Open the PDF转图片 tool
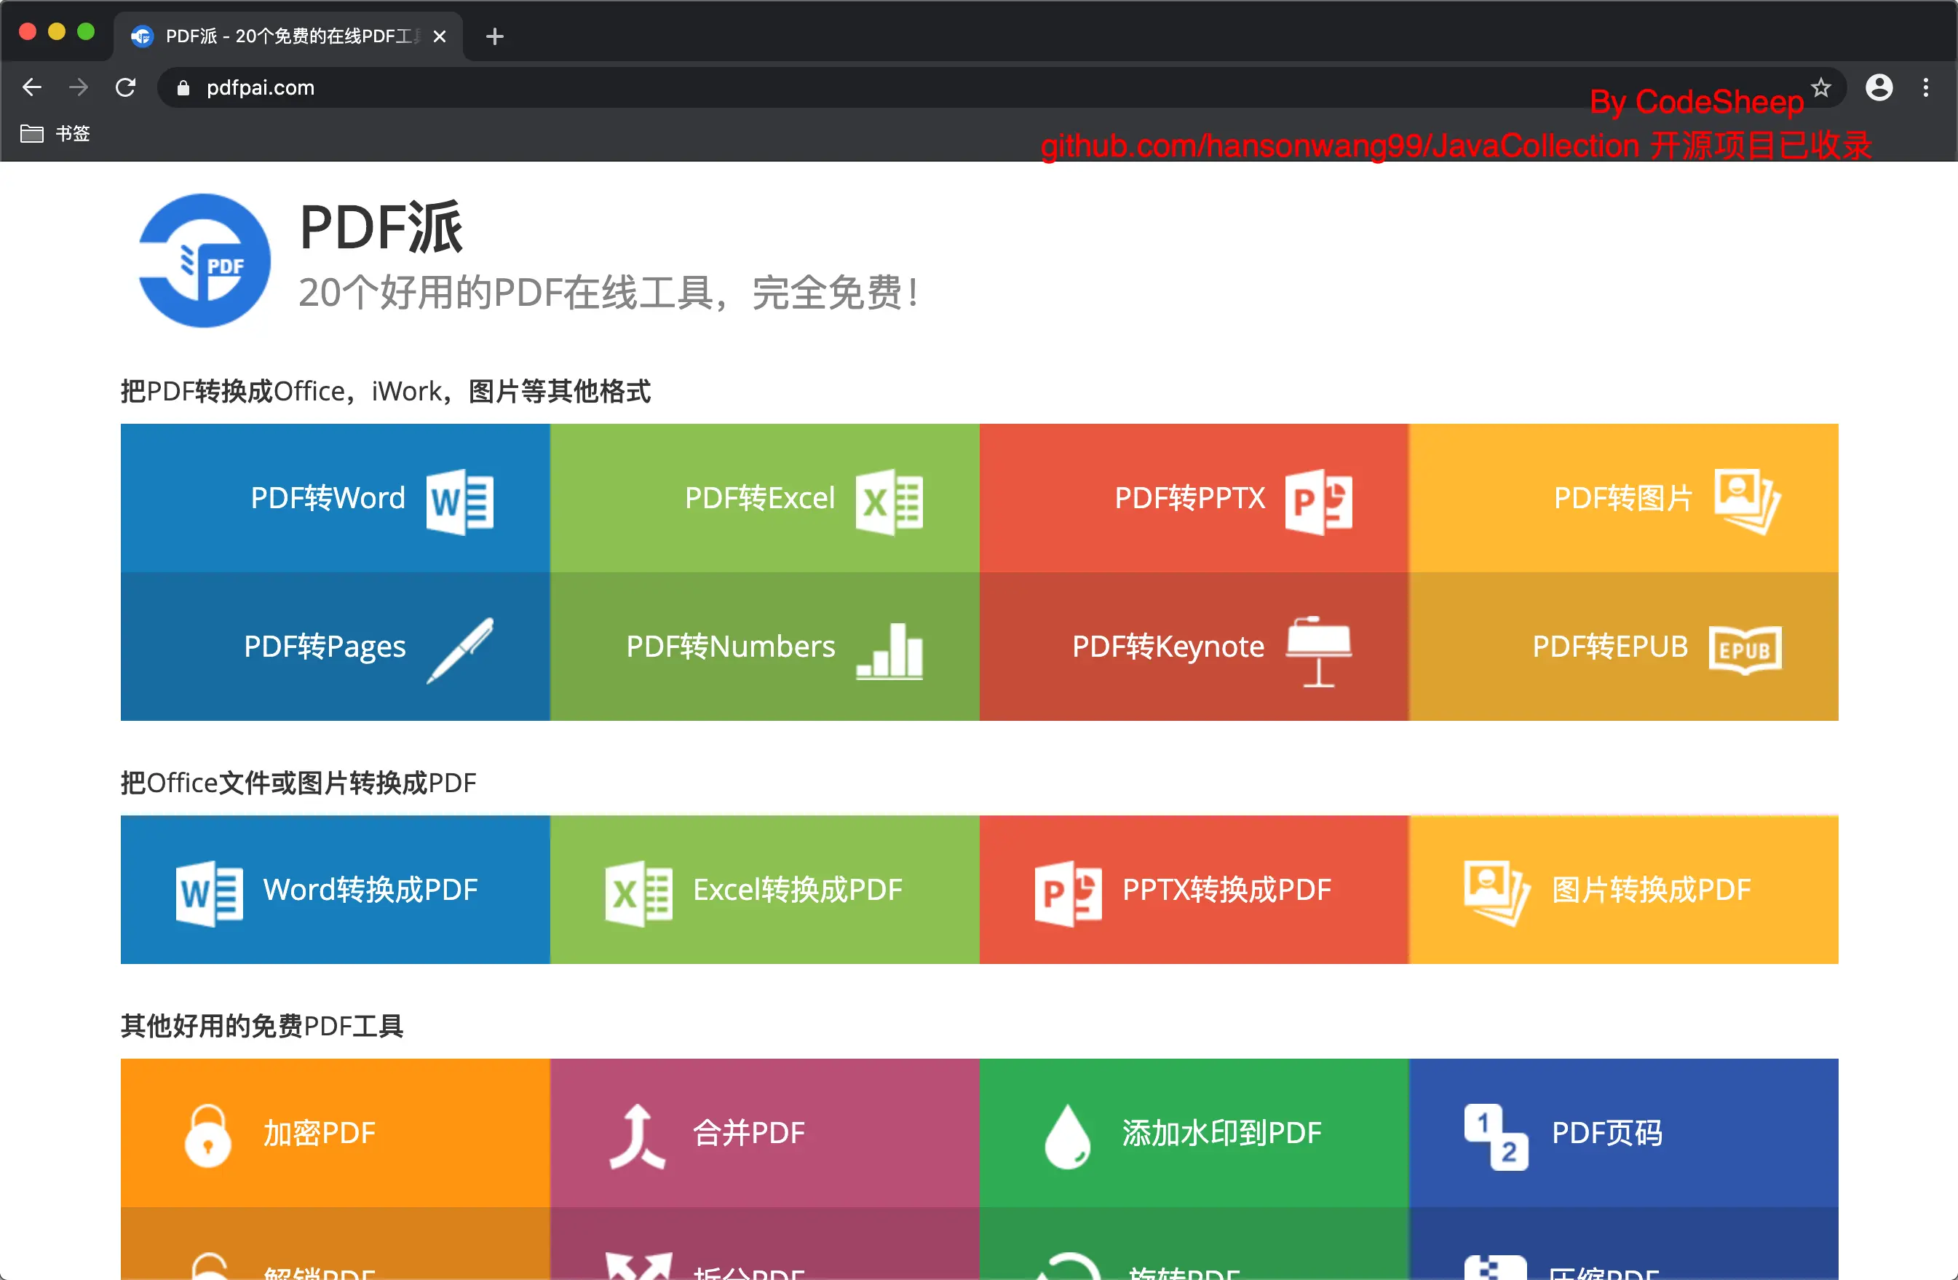The image size is (1958, 1280). (1622, 498)
